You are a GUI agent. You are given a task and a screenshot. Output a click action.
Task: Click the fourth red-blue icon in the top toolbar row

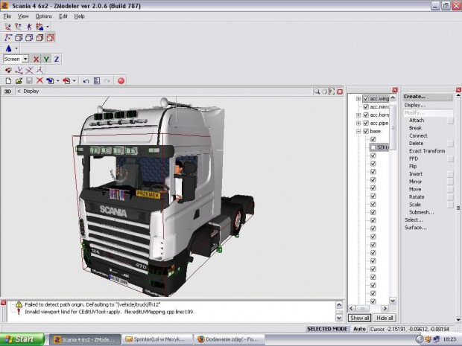(39, 27)
